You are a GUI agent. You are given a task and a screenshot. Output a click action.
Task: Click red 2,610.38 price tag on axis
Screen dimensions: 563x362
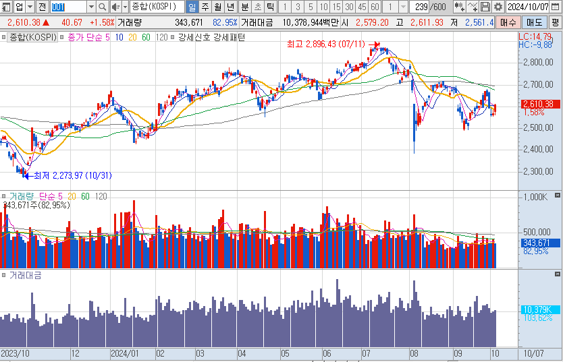coord(540,104)
